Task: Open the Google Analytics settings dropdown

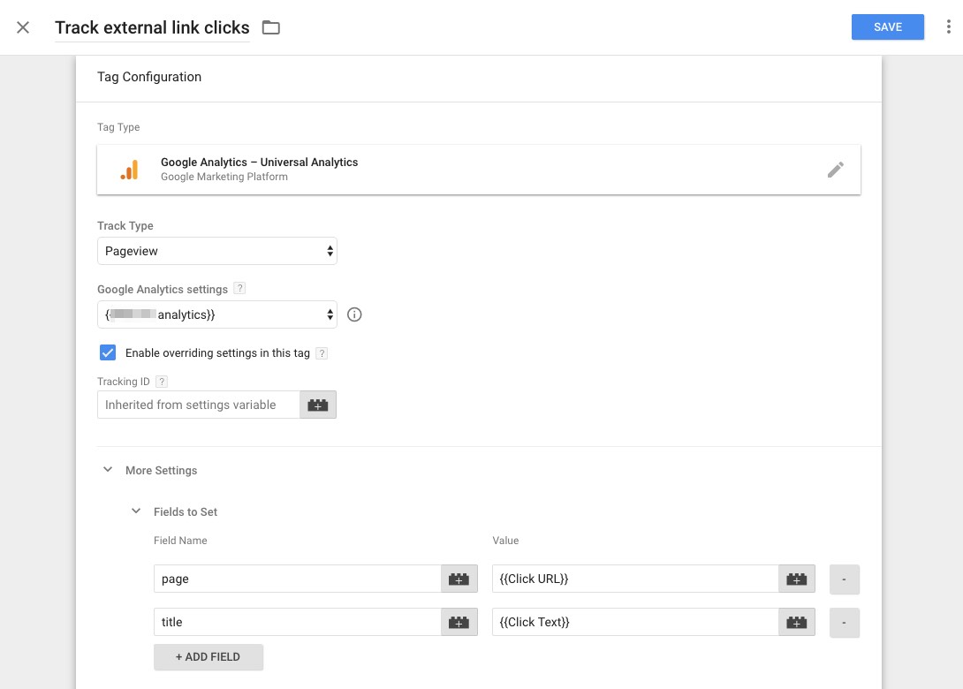Action: coord(216,314)
